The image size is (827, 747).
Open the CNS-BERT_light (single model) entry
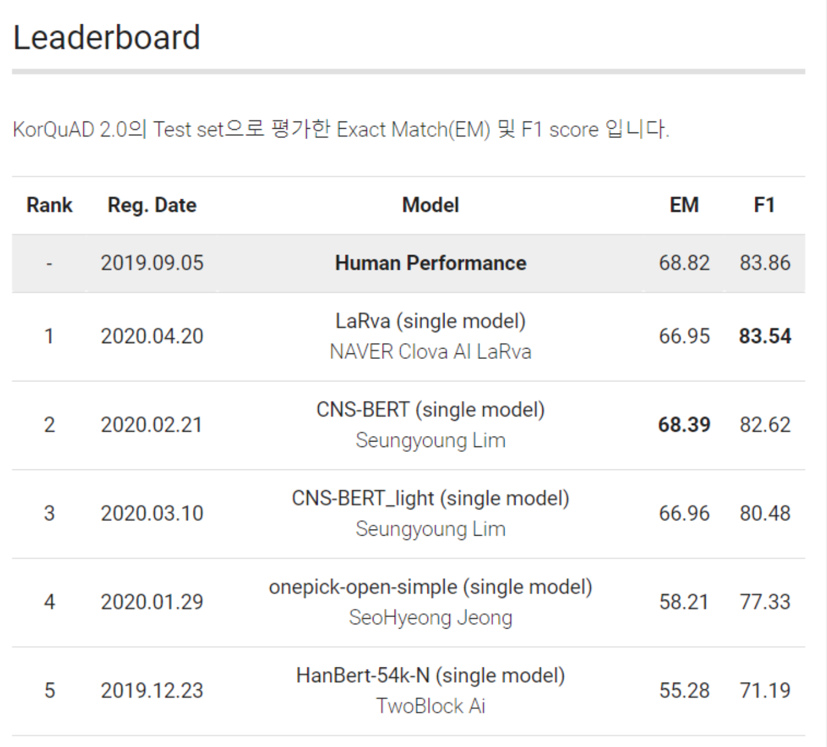(x=431, y=498)
